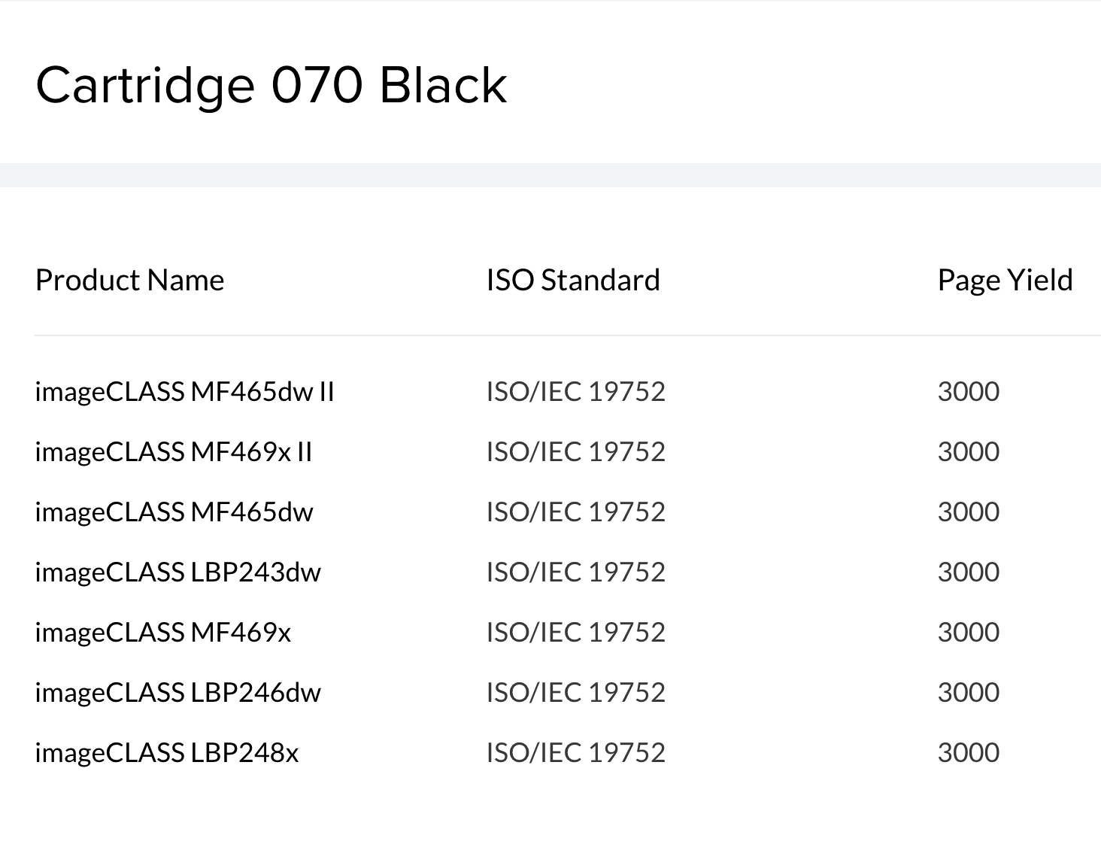Click ISO/IEC 19752 for MF465dw II
This screenshot has width=1101, height=841.
(575, 391)
